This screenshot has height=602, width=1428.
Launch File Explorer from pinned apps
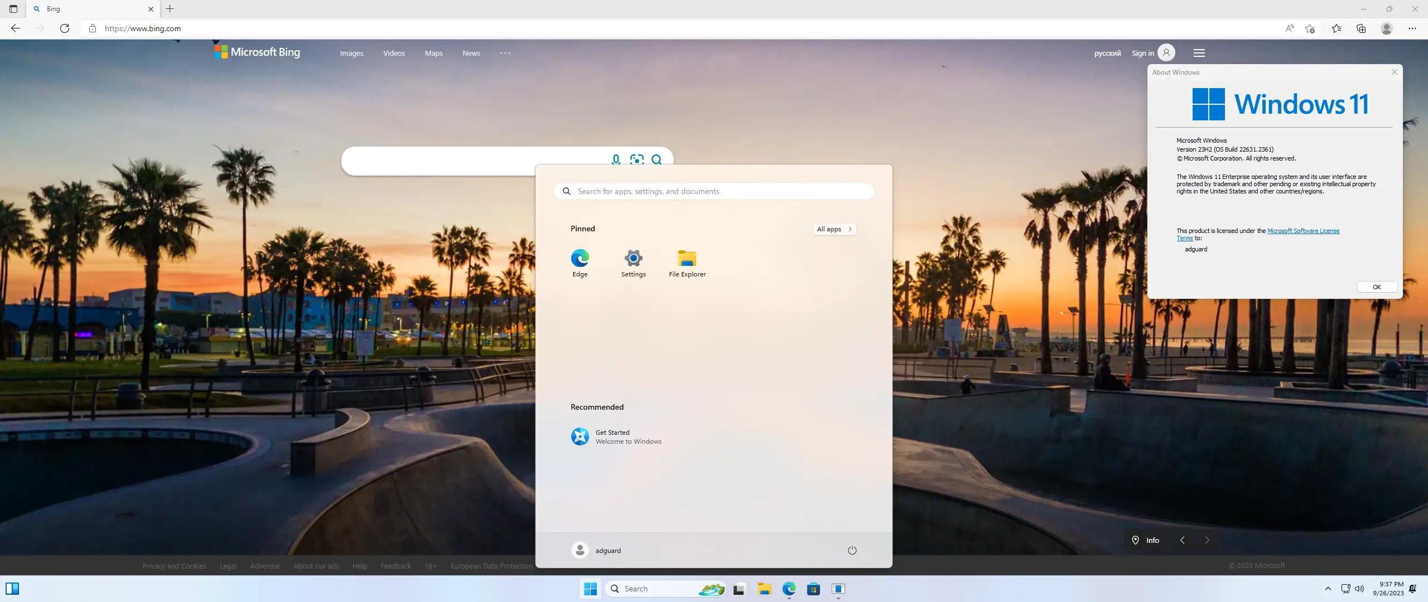pos(687,263)
